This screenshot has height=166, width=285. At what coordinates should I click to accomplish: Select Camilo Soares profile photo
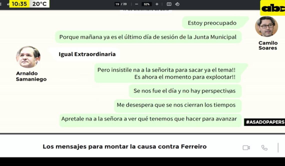(266, 27)
